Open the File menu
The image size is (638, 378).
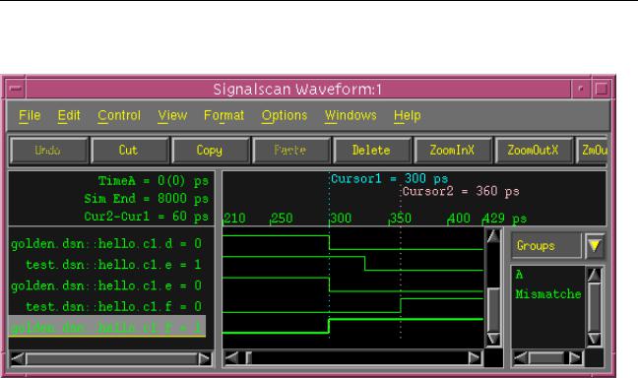coord(30,116)
